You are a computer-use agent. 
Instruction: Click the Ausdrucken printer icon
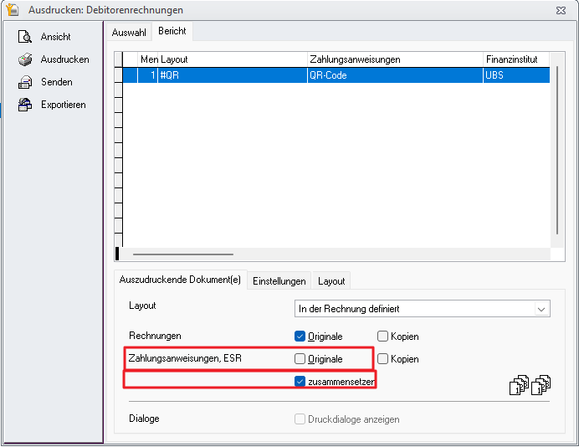tap(25, 59)
